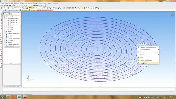Select 'Спираль коническая:2' tree item

(x=13, y=44)
